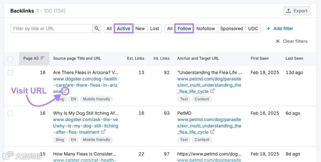Click the Ext. Links column header
This screenshot has width=321, height=162.
(x=136, y=58)
